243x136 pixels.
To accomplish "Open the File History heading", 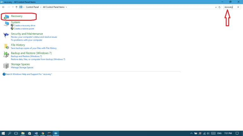I will pos(18,45).
